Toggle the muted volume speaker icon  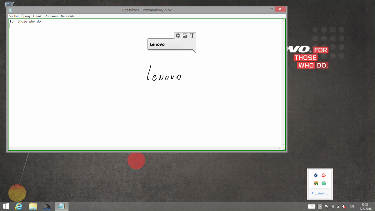(343, 206)
